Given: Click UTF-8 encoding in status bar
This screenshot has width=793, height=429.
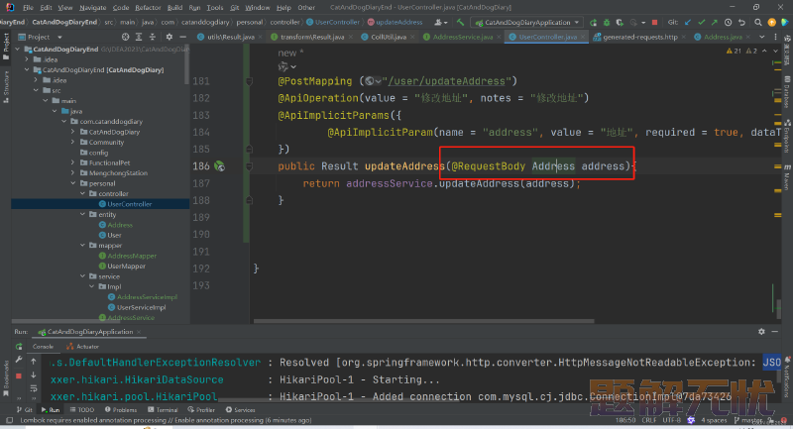Looking at the screenshot, I should (672, 420).
